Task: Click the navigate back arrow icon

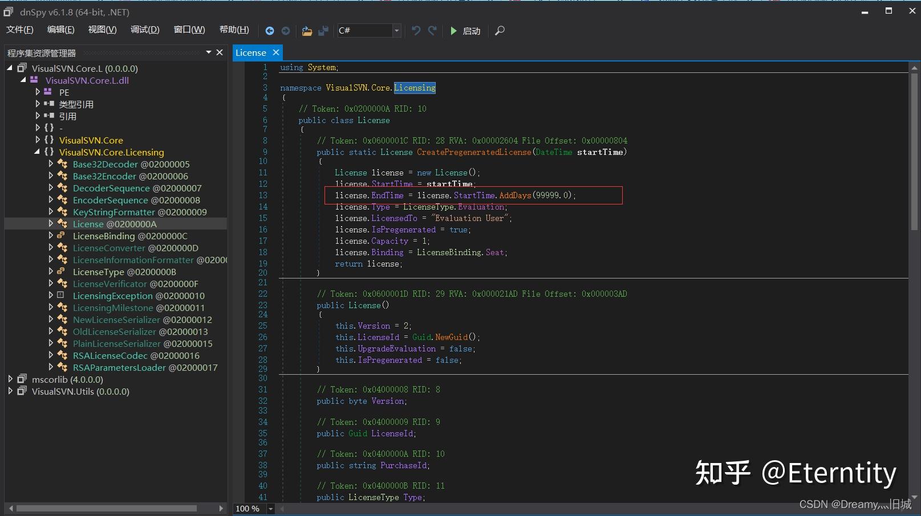Action: 270,31
